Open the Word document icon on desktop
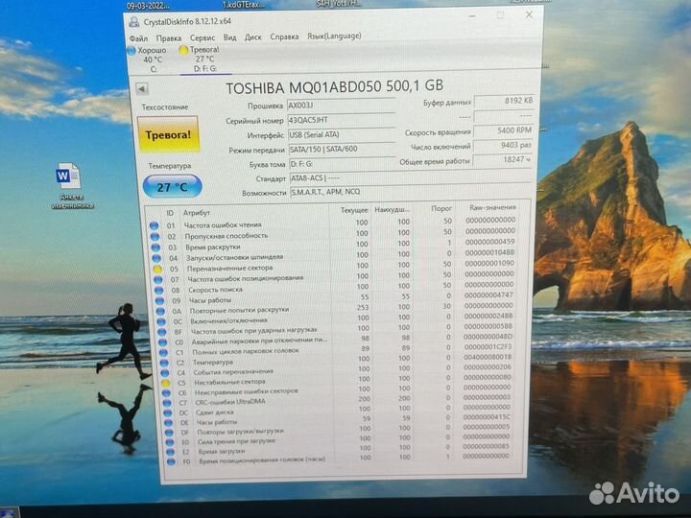The height and width of the screenshot is (518, 691). (69, 177)
